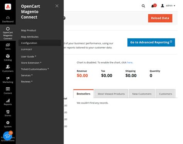This screenshot has width=183, height=144.
Task: Open the Stores sidebar menu
Action: point(8,113)
